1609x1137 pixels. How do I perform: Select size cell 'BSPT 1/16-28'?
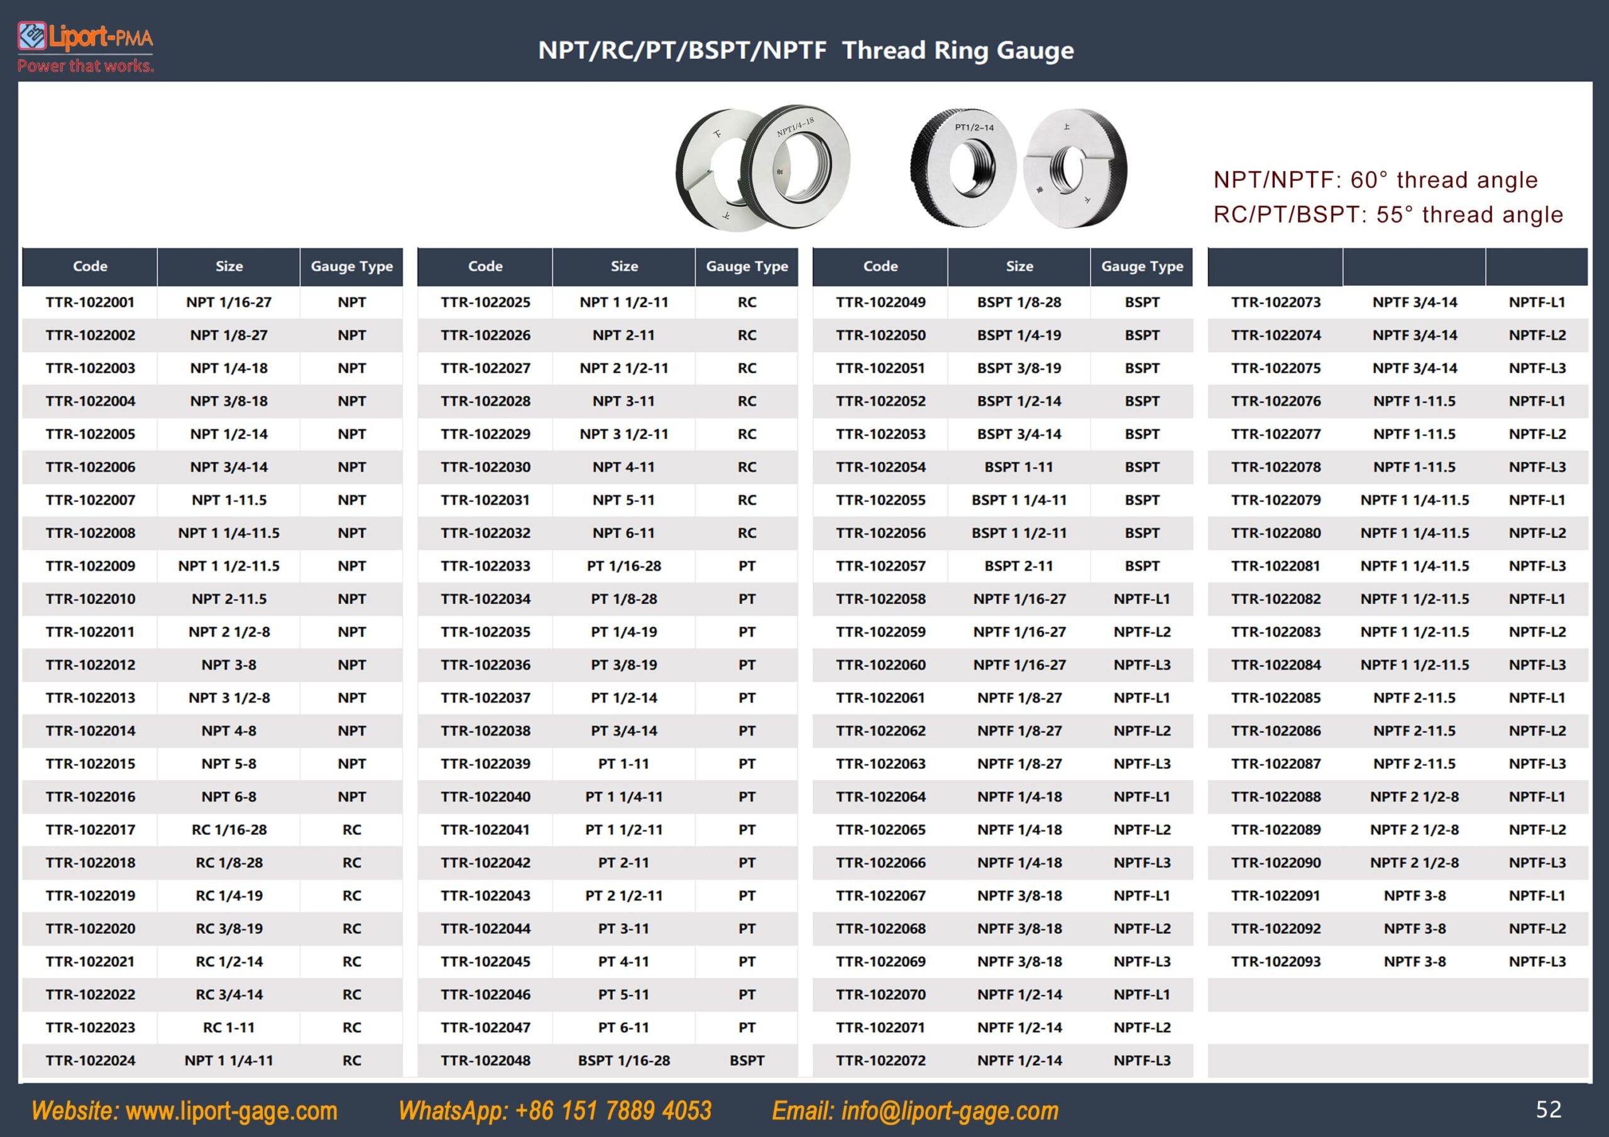point(623,1060)
